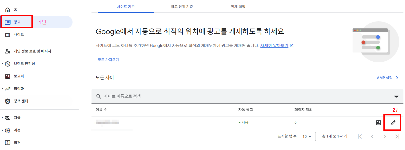Switch to the 전체 설정 tab
The height and width of the screenshot is (150, 405).
point(238,7)
